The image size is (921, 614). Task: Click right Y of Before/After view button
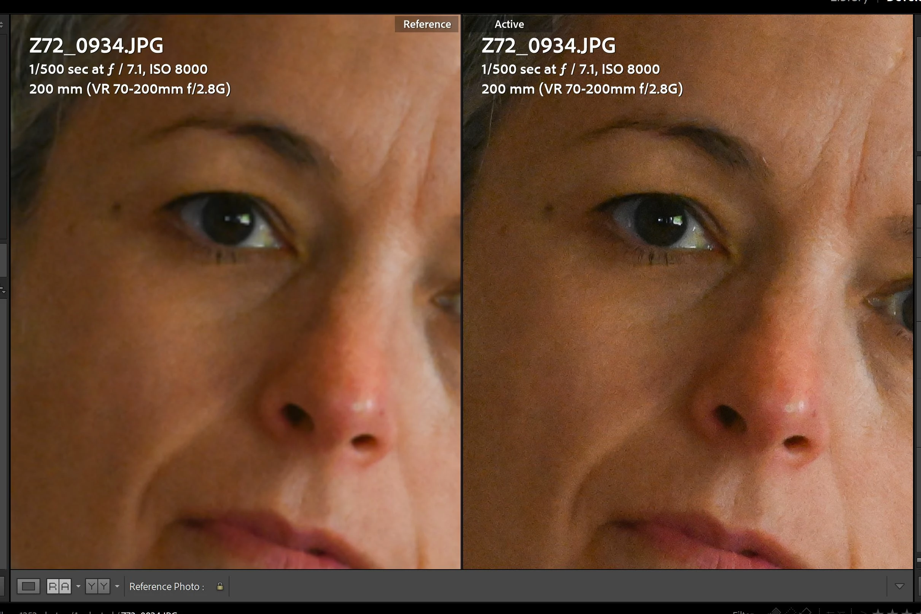[103, 586]
